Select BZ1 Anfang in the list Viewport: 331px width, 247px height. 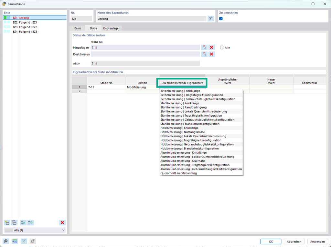click(35, 18)
